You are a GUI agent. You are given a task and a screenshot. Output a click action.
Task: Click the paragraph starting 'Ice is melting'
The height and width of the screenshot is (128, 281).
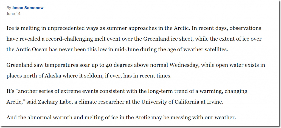pyautogui.click(x=134, y=38)
